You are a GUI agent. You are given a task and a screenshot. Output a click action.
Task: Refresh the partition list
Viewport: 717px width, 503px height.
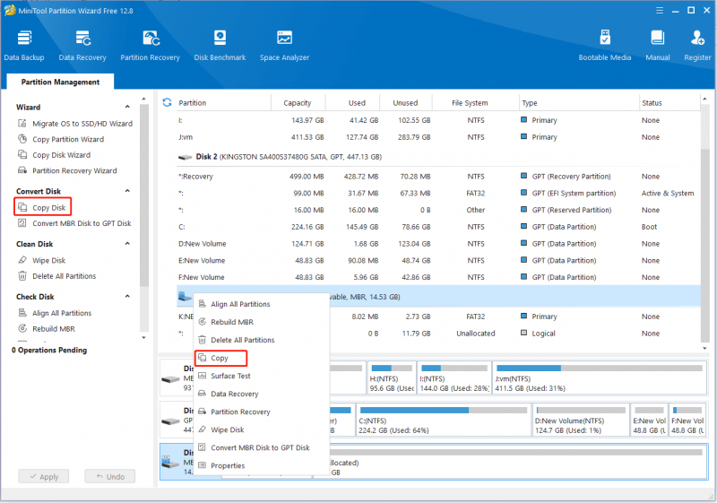pos(167,102)
